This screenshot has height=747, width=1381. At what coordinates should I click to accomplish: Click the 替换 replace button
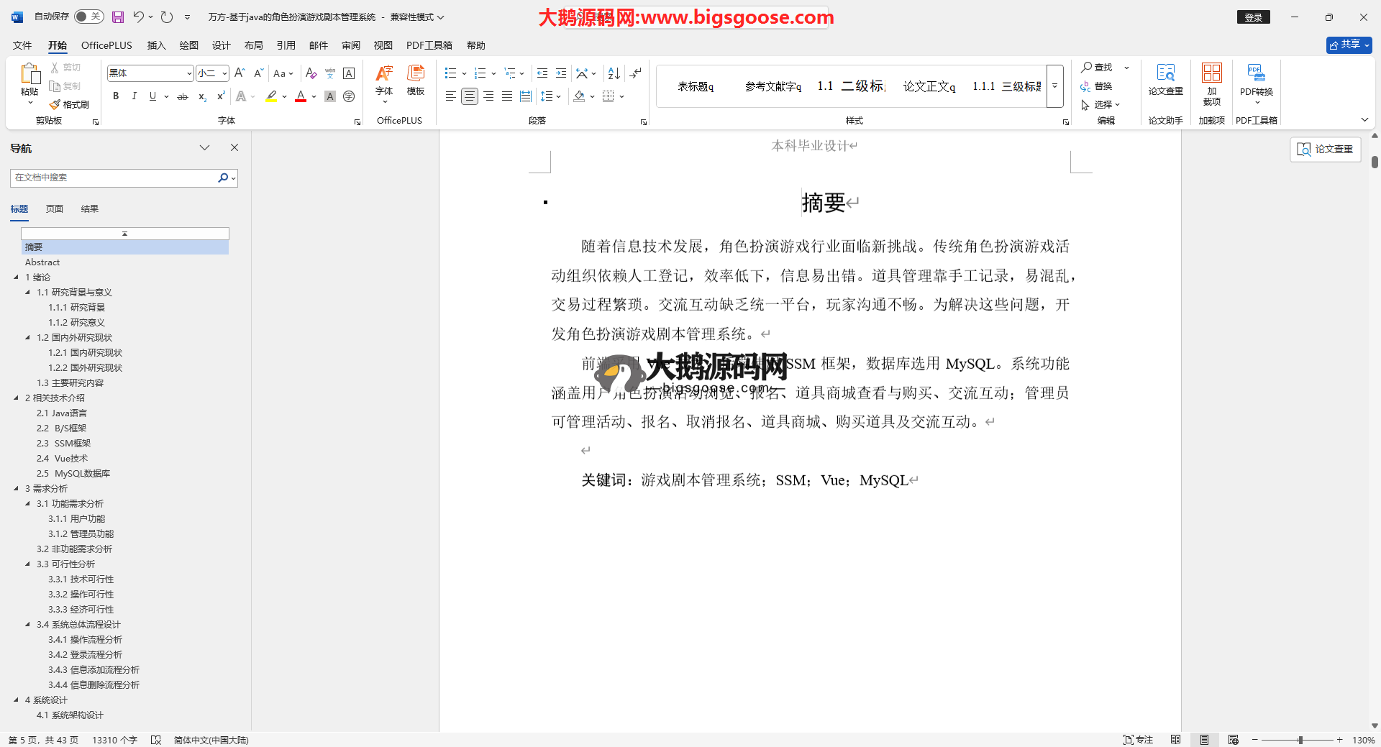[x=1097, y=86]
